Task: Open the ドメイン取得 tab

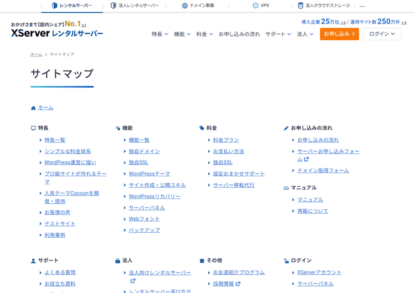Action: [198, 6]
